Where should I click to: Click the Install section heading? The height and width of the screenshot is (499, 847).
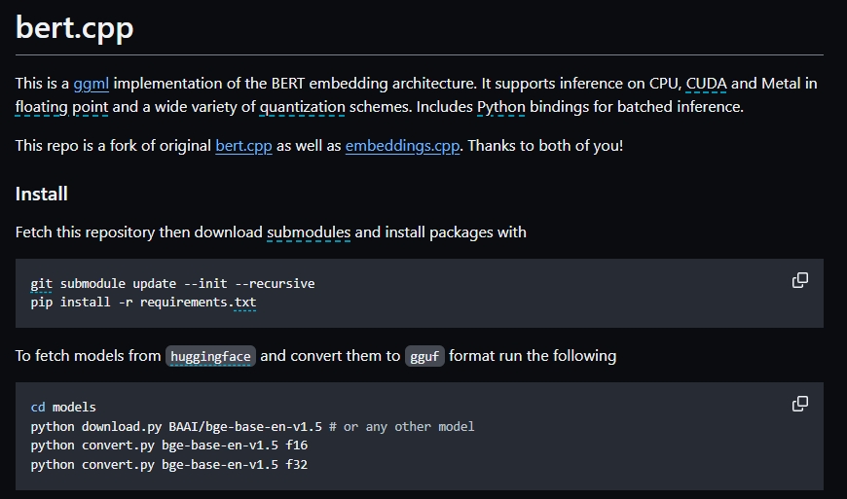42,194
